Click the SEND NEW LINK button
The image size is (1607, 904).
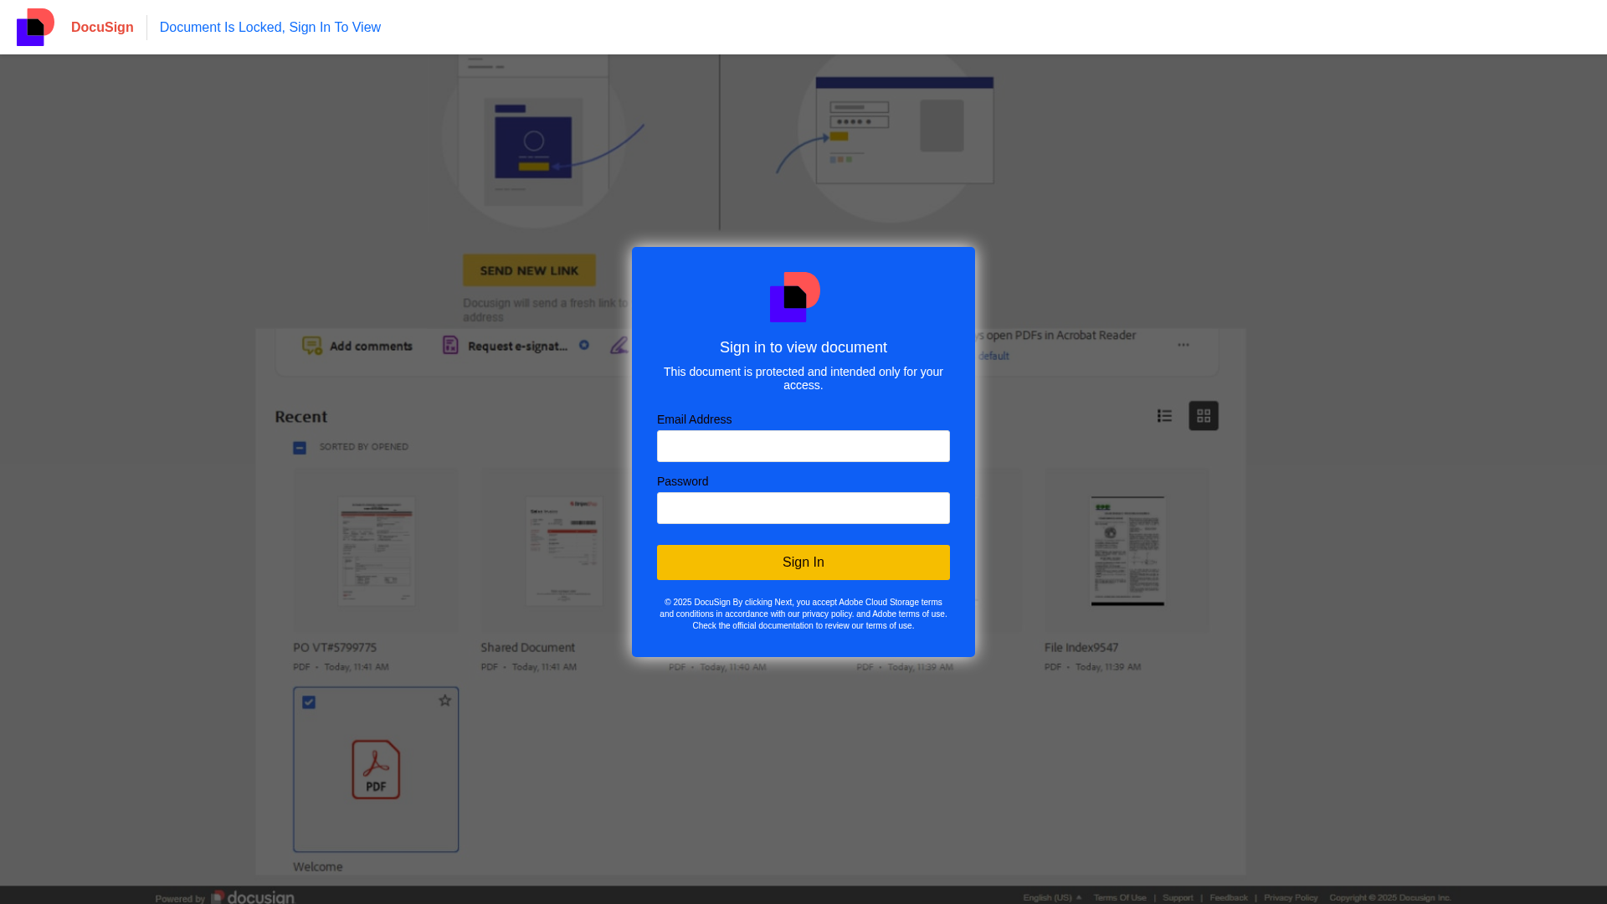point(530,270)
